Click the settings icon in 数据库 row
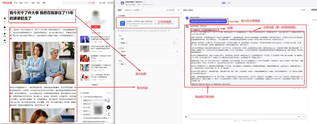 174,43
